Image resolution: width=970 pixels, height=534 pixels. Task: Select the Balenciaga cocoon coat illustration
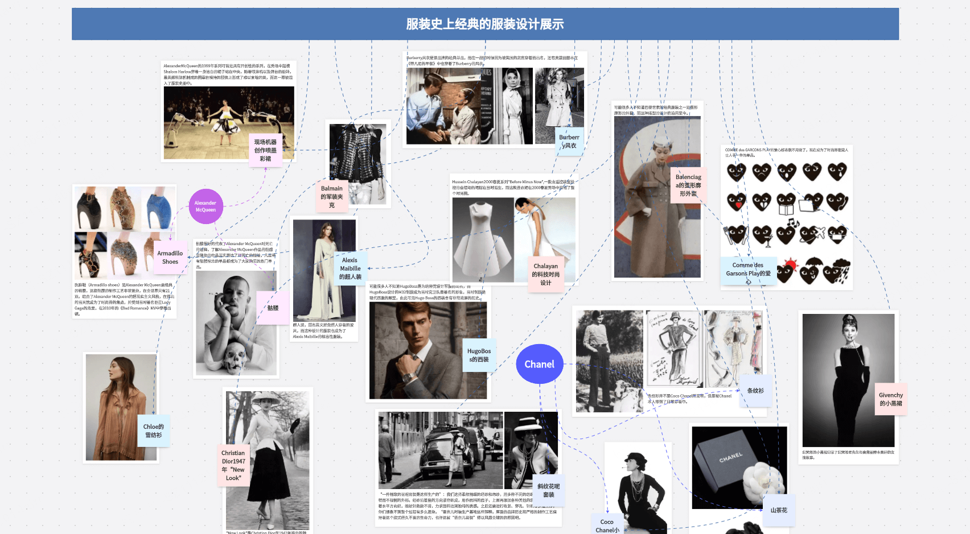[657, 197]
